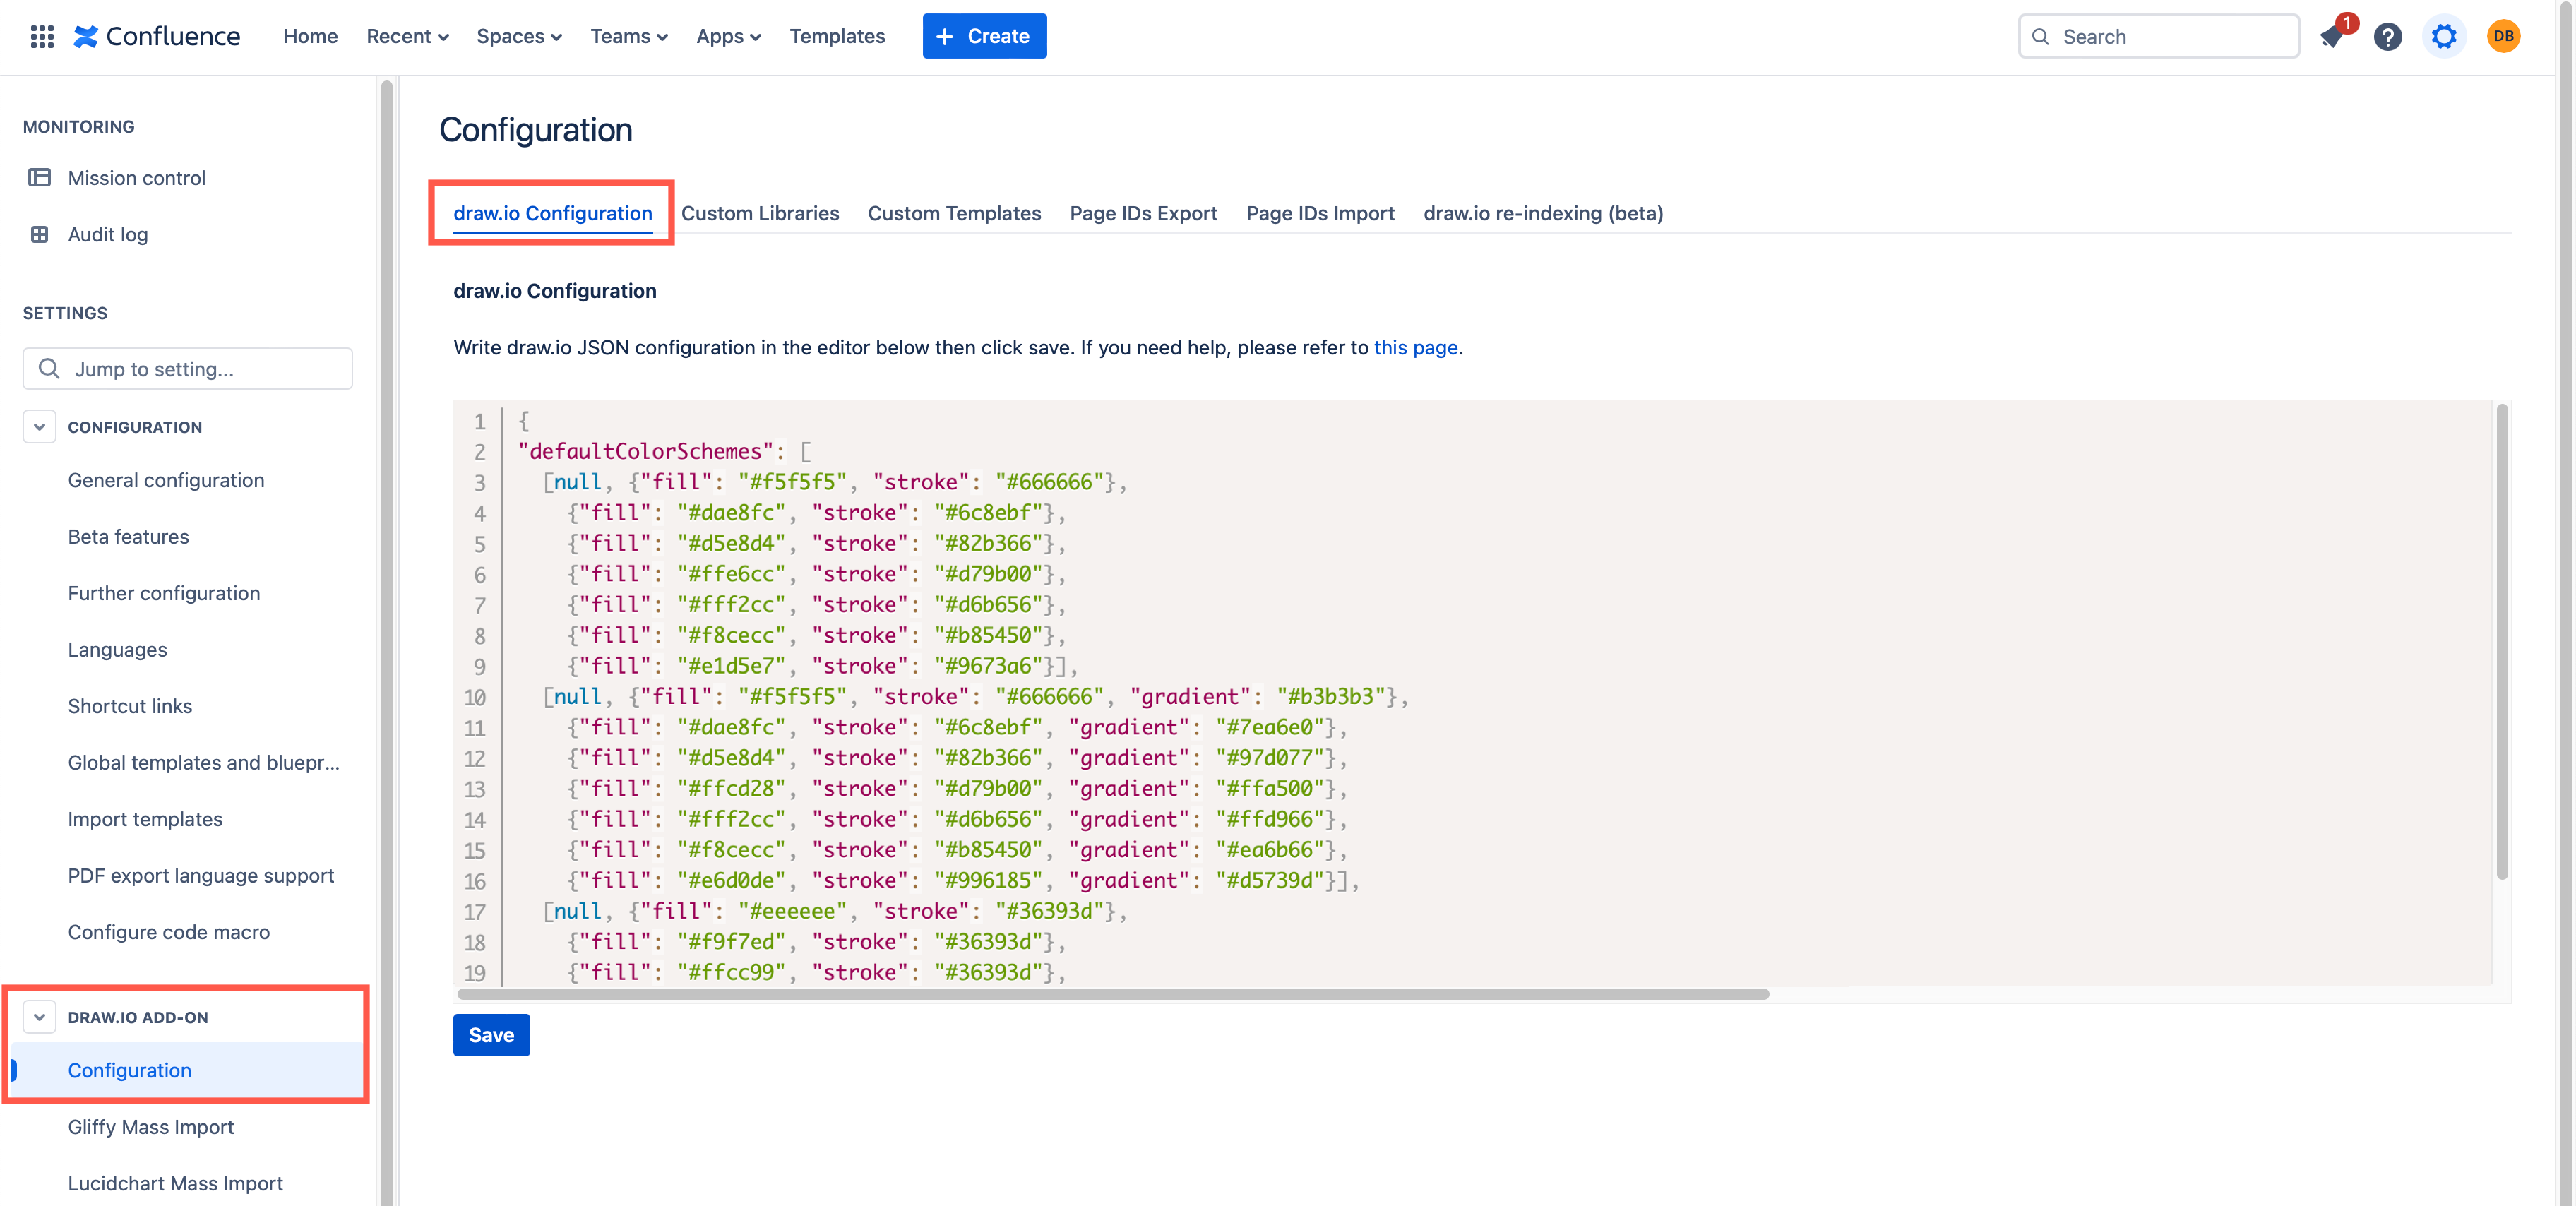Click "#666666" on editor line 3

tap(1049, 482)
